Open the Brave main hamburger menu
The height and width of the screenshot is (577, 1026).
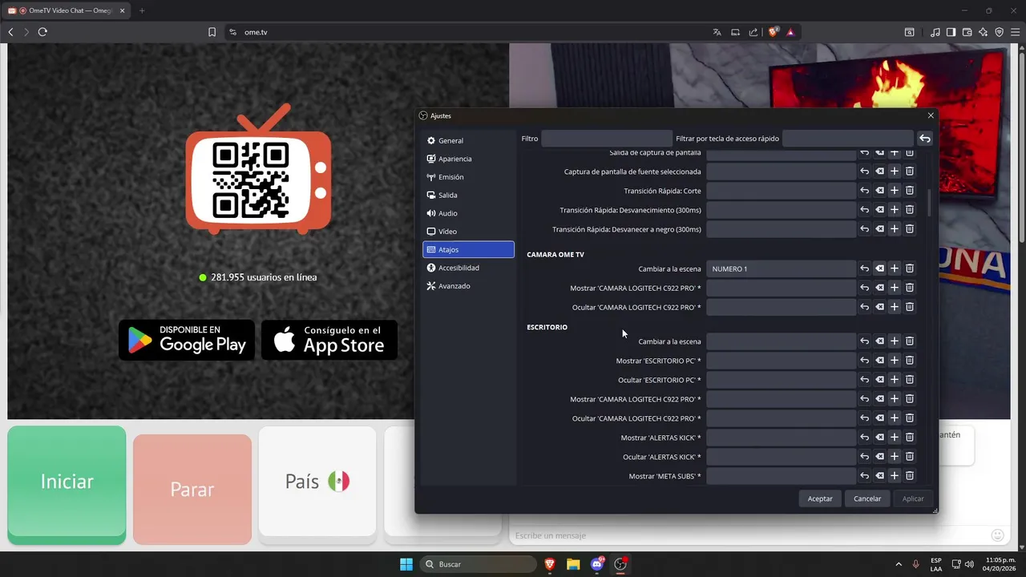point(1015,32)
